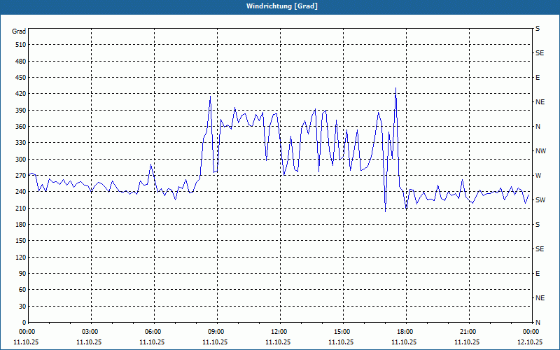The width and height of the screenshot is (560, 350).
Task: Click the 21:00 time label
Action: (467, 332)
